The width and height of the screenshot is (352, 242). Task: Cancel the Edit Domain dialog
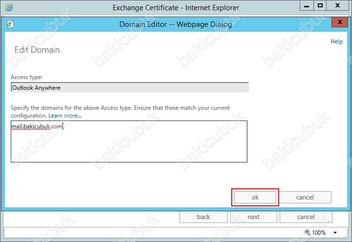[305, 197]
